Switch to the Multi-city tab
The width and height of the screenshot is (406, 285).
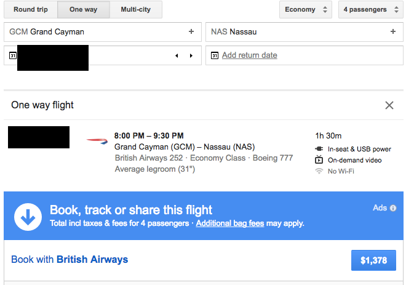(137, 10)
